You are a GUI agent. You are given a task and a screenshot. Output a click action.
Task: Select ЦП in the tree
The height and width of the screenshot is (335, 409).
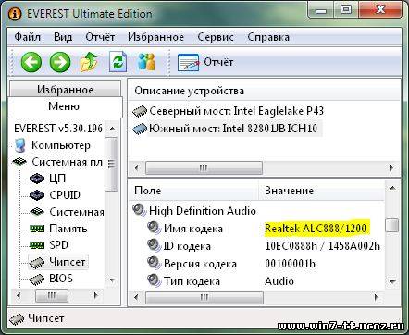(57, 179)
